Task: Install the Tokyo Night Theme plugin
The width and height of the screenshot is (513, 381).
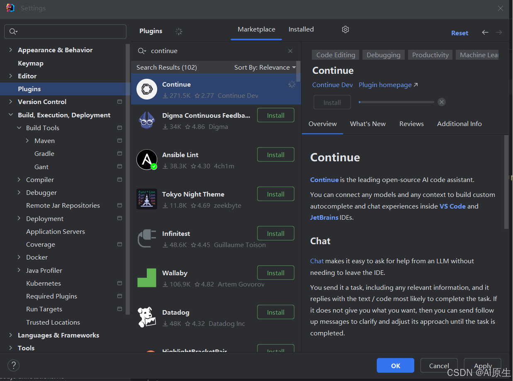Action: click(x=276, y=194)
